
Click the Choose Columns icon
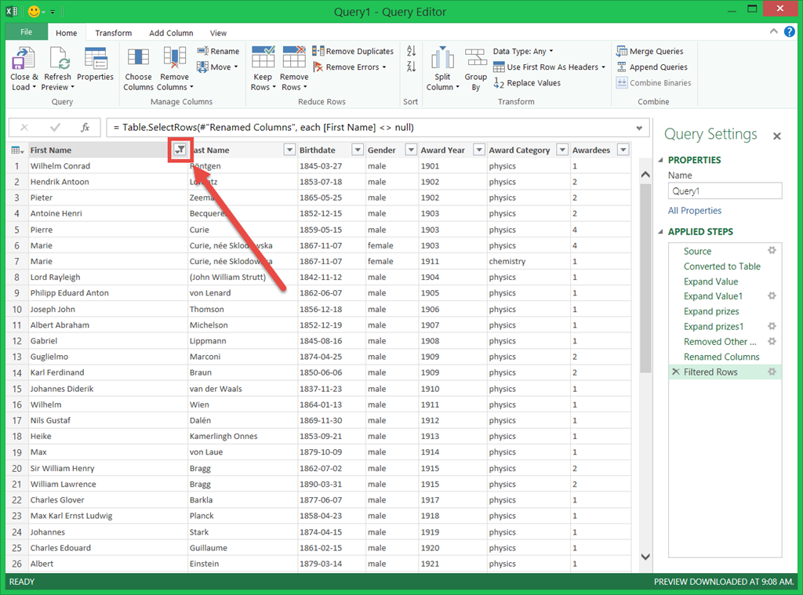pos(138,60)
